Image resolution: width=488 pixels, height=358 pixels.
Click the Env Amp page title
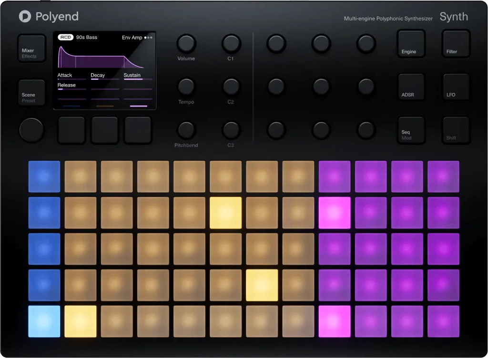[x=132, y=38]
